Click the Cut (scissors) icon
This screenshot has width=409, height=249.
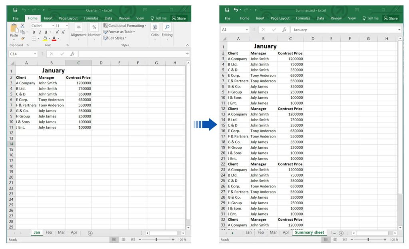pos(23,25)
